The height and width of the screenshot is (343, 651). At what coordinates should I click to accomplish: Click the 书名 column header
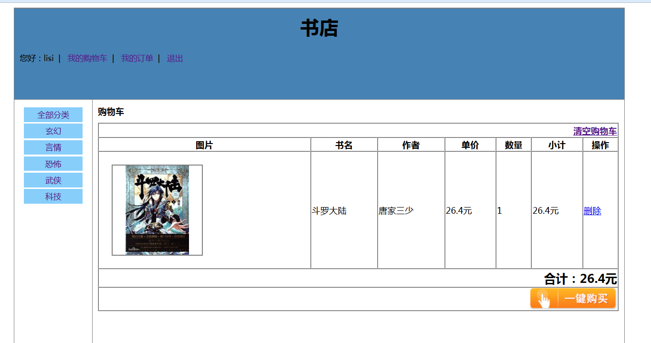click(344, 145)
